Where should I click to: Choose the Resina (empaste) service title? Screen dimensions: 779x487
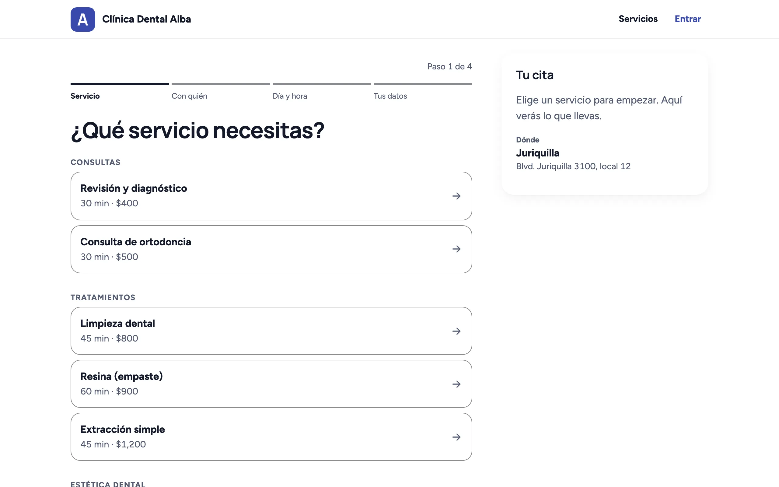[x=121, y=377]
